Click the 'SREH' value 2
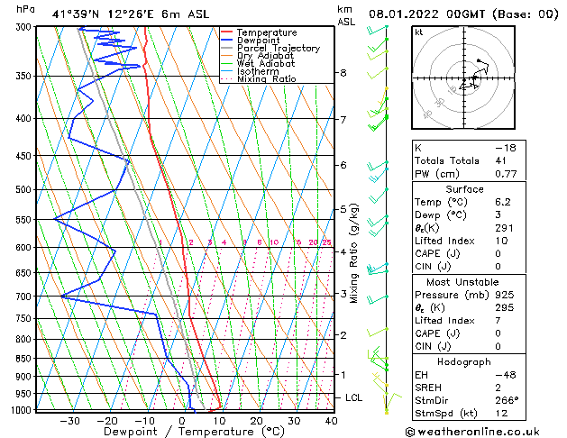 (498, 388)
